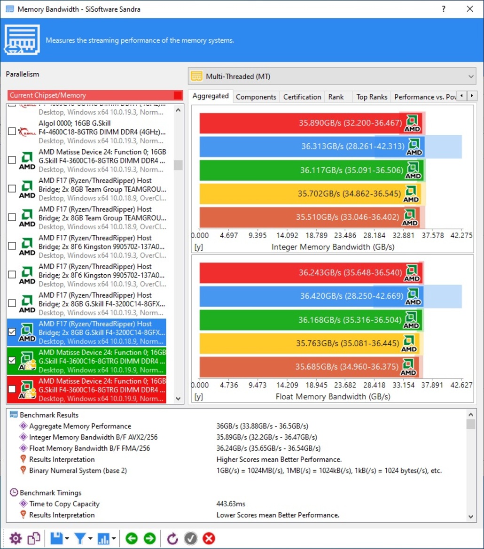Cancel with the red X toolbar icon
Image resolution: width=484 pixels, height=549 pixels.
[209, 539]
